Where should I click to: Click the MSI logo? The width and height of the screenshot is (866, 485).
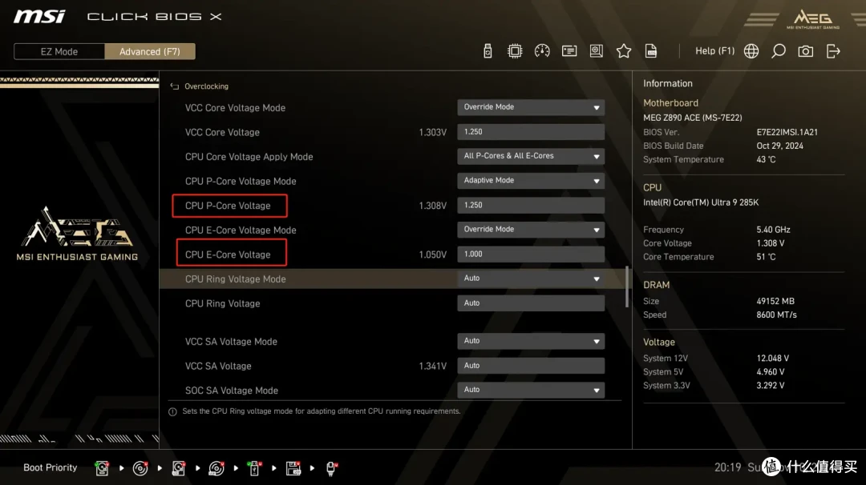point(39,16)
